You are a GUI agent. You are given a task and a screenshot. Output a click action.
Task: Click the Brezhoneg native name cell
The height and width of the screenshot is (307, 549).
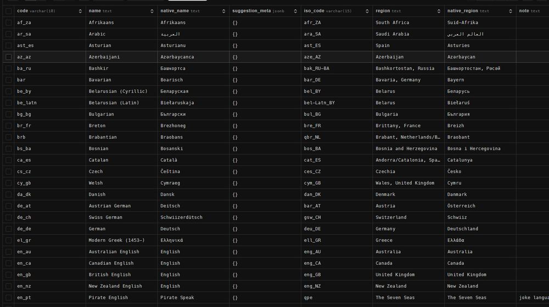pos(193,126)
